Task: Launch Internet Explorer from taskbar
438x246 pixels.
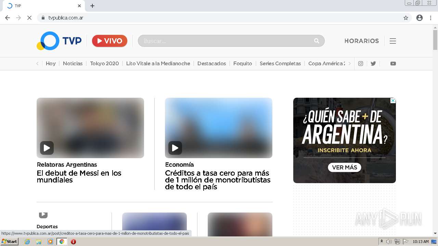Action: (27, 242)
